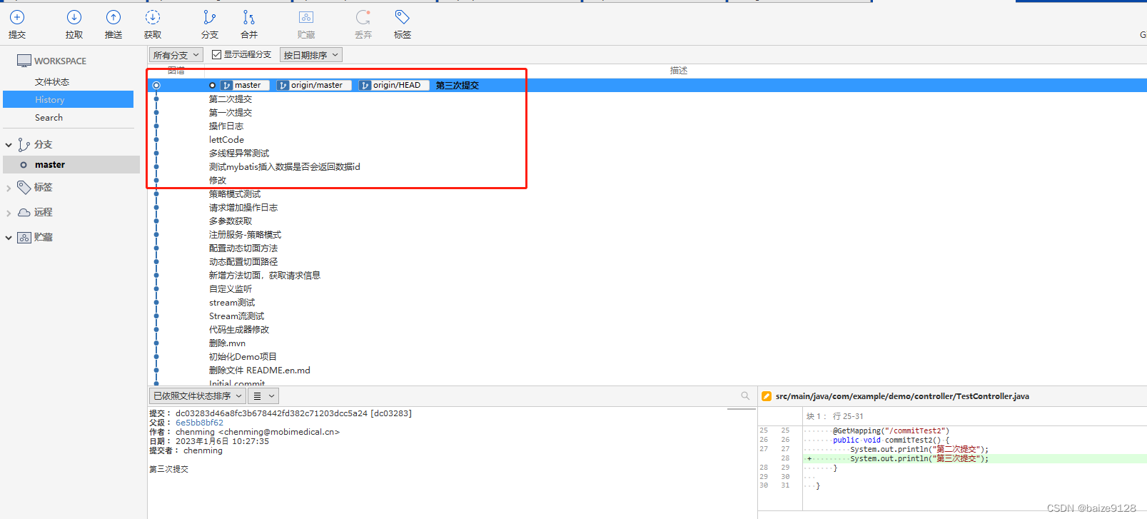The height and width of the screenshot is (519, 1147).
Task: Select the Stream流测试 commit row
Action: point(647,316)
